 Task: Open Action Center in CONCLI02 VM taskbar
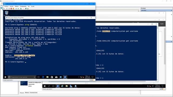pyautogui.click(x=92, y=77)
